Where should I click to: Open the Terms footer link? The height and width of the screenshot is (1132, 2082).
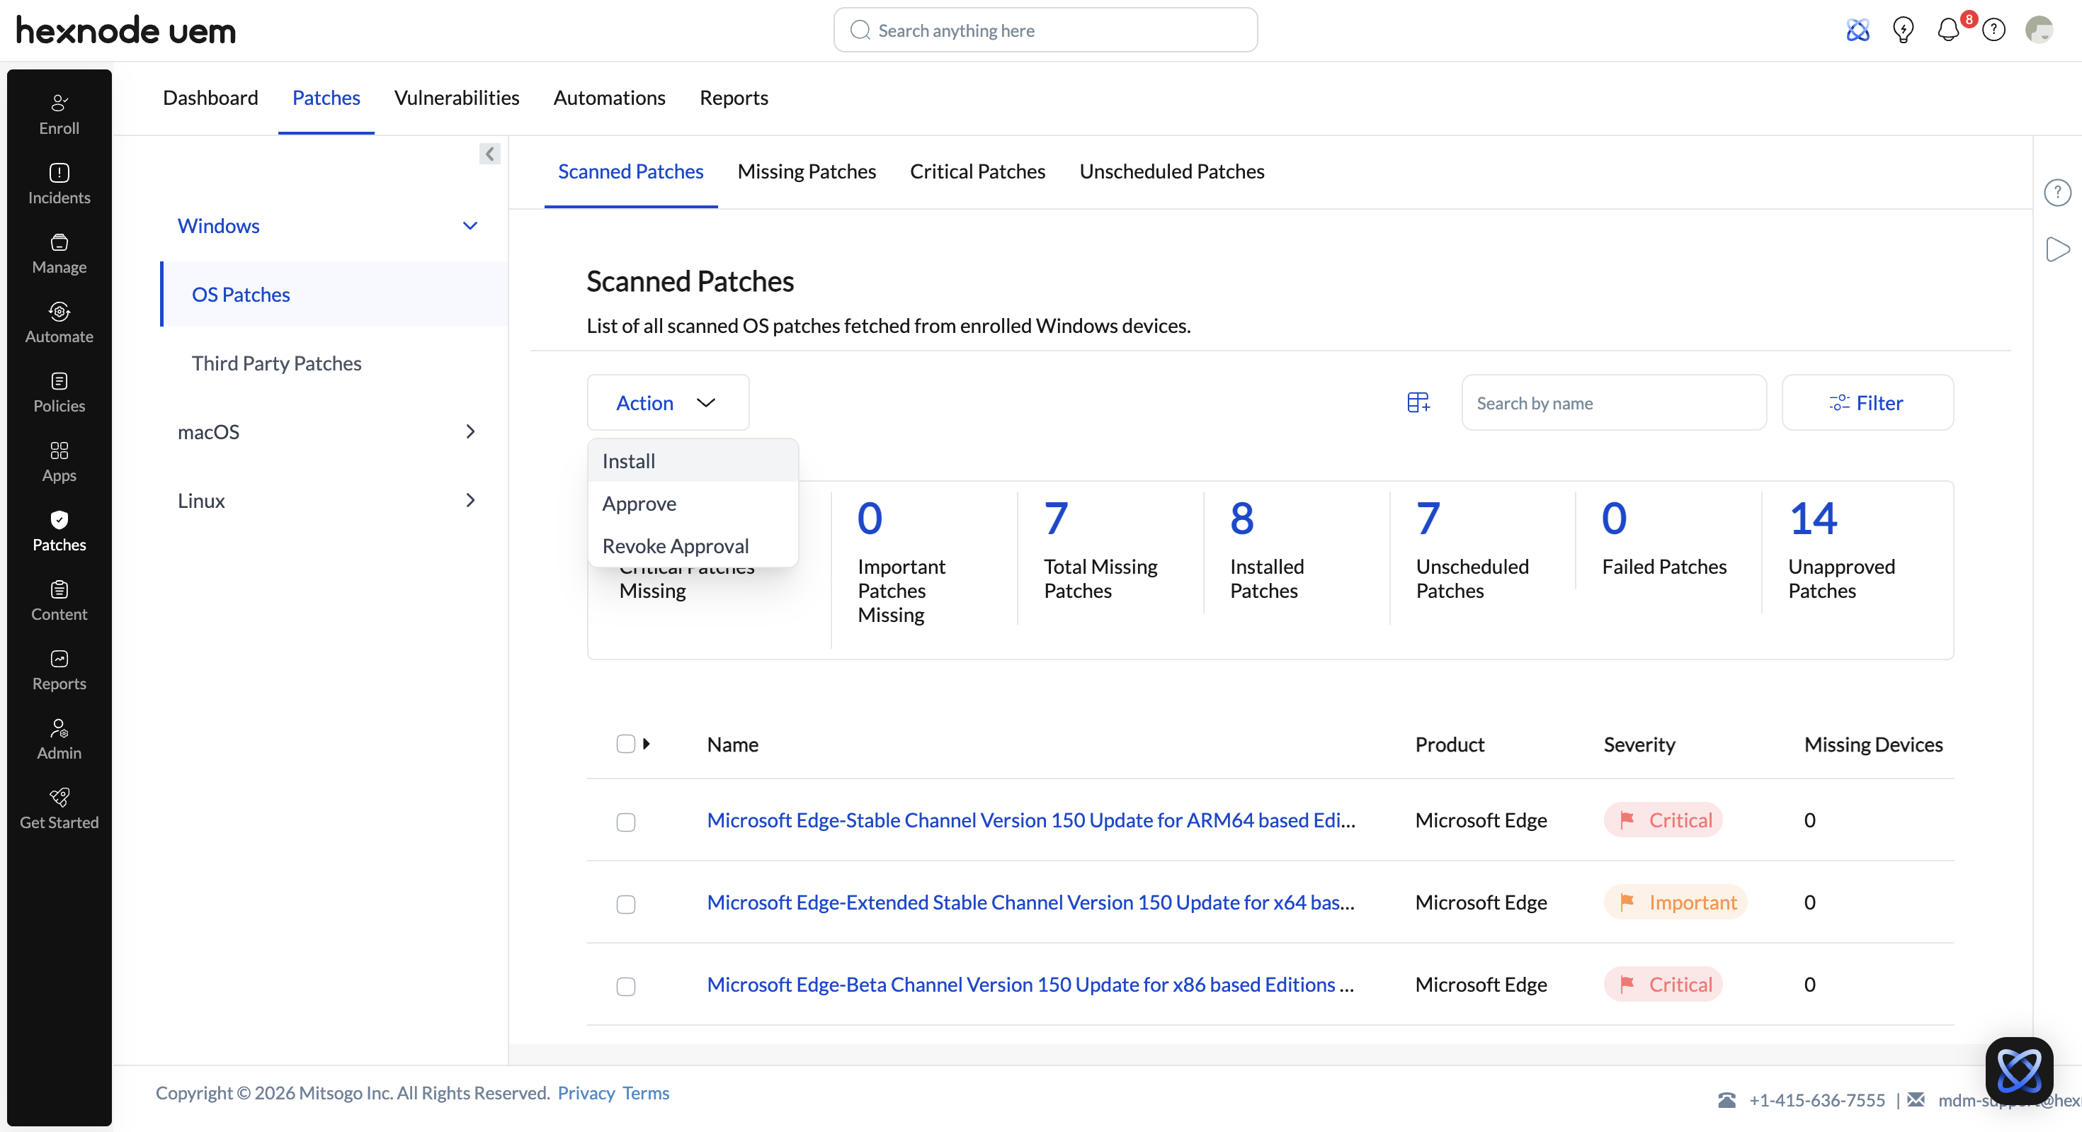[x=646, y=1093]
